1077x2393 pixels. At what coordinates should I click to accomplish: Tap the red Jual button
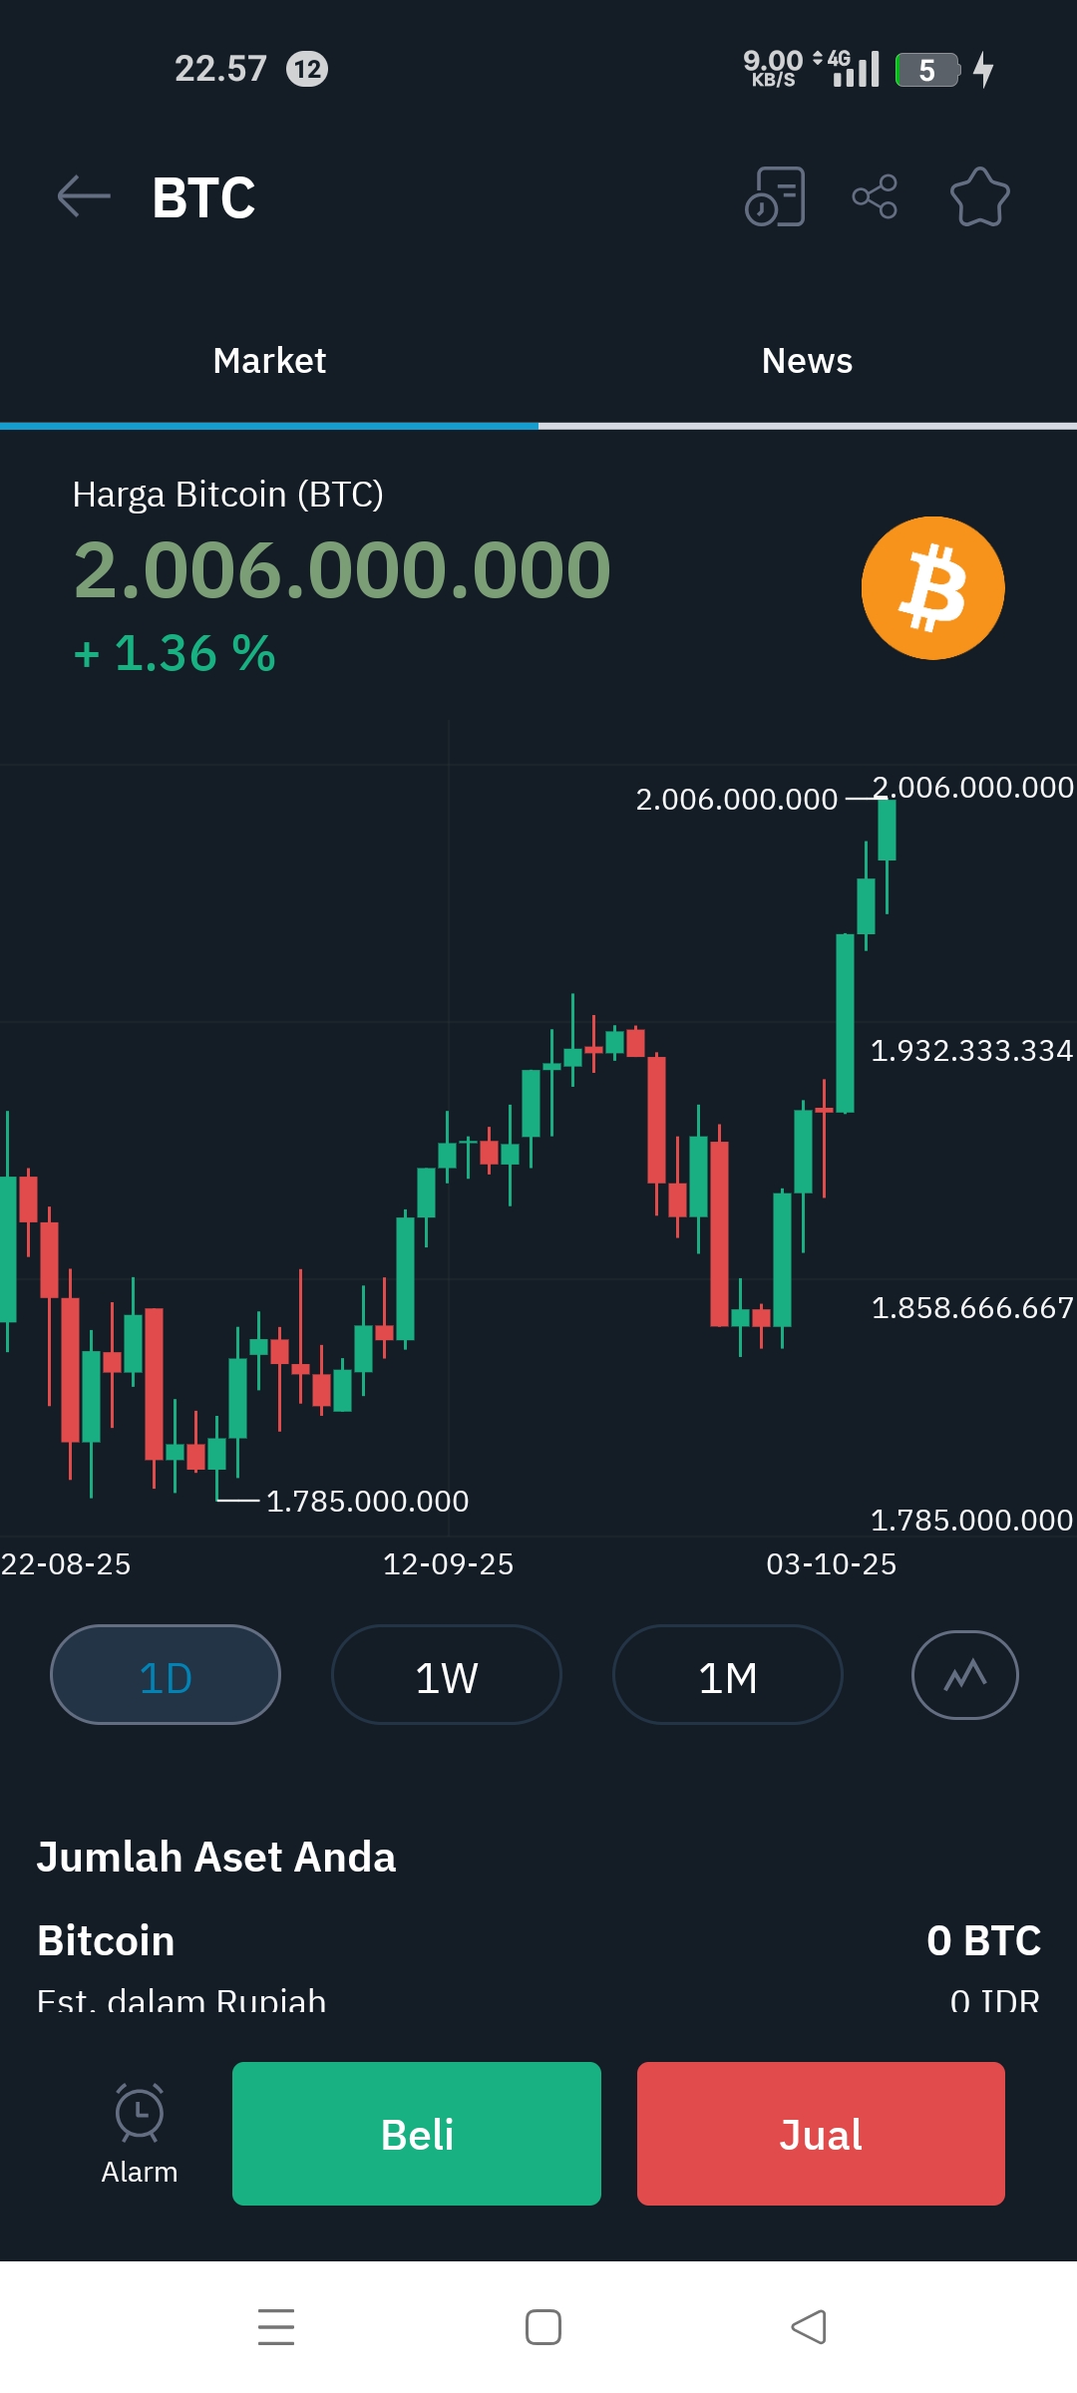tap(821, 2134)
